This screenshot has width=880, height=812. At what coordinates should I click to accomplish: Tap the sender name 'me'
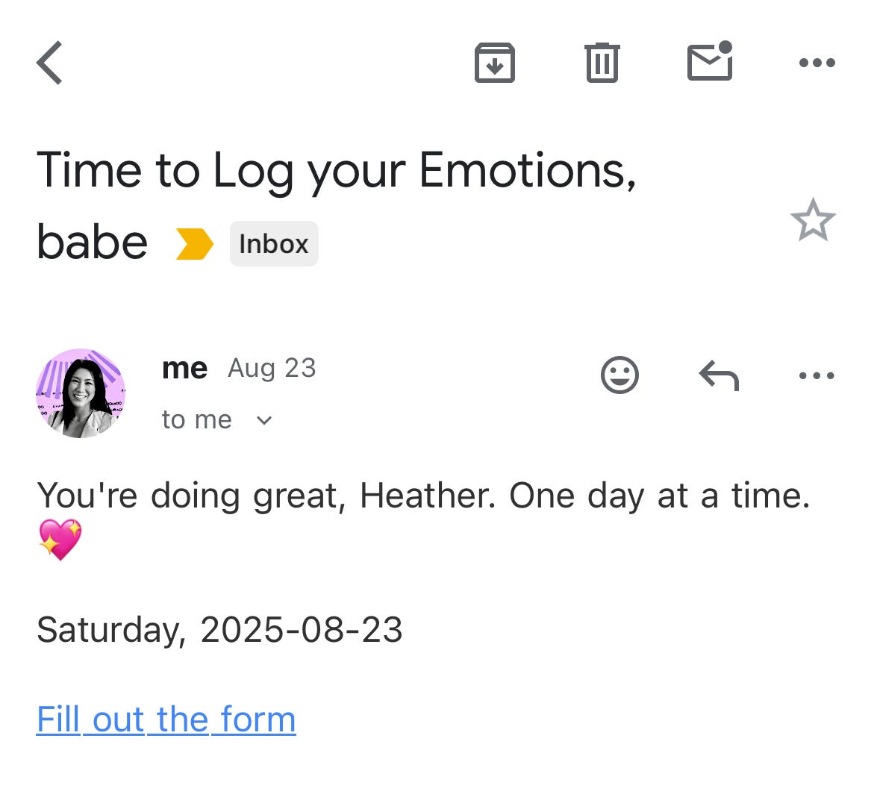tap(184, 369)
